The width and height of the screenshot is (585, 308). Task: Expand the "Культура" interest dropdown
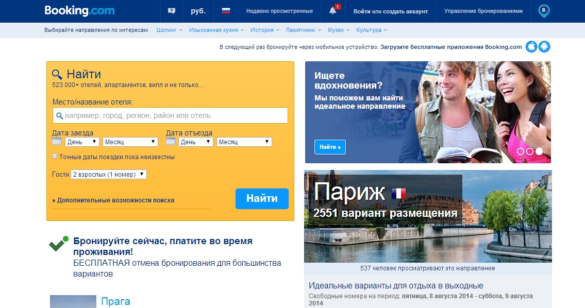pos(372,30)
